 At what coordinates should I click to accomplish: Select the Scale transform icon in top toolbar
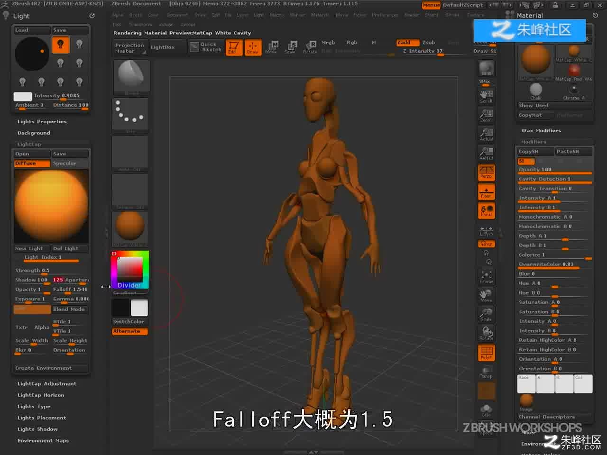pyautogui.click(x=291, y=47)
